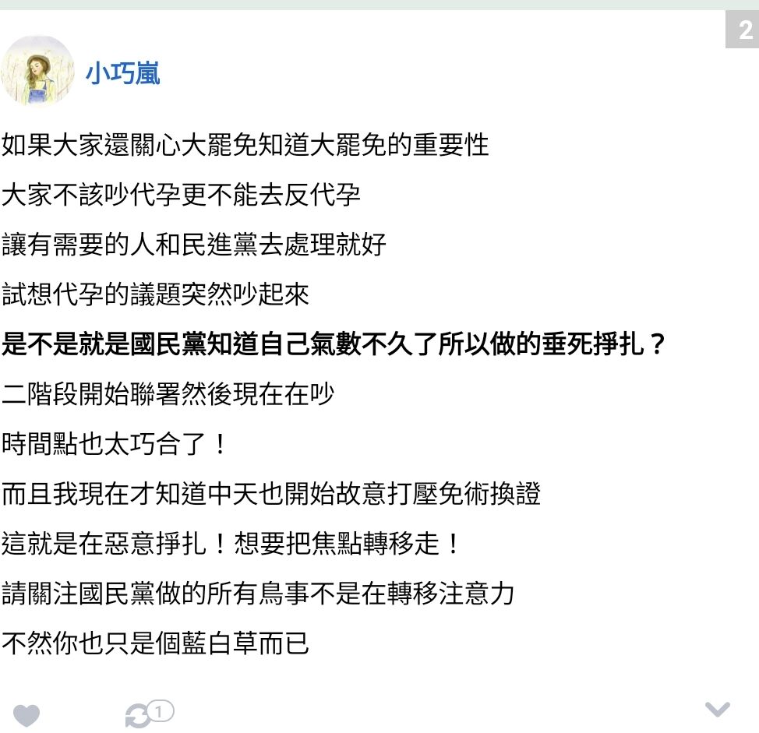Visit the profile via the 小巧嵐 username
759x733 pixels.
(123, 73)
